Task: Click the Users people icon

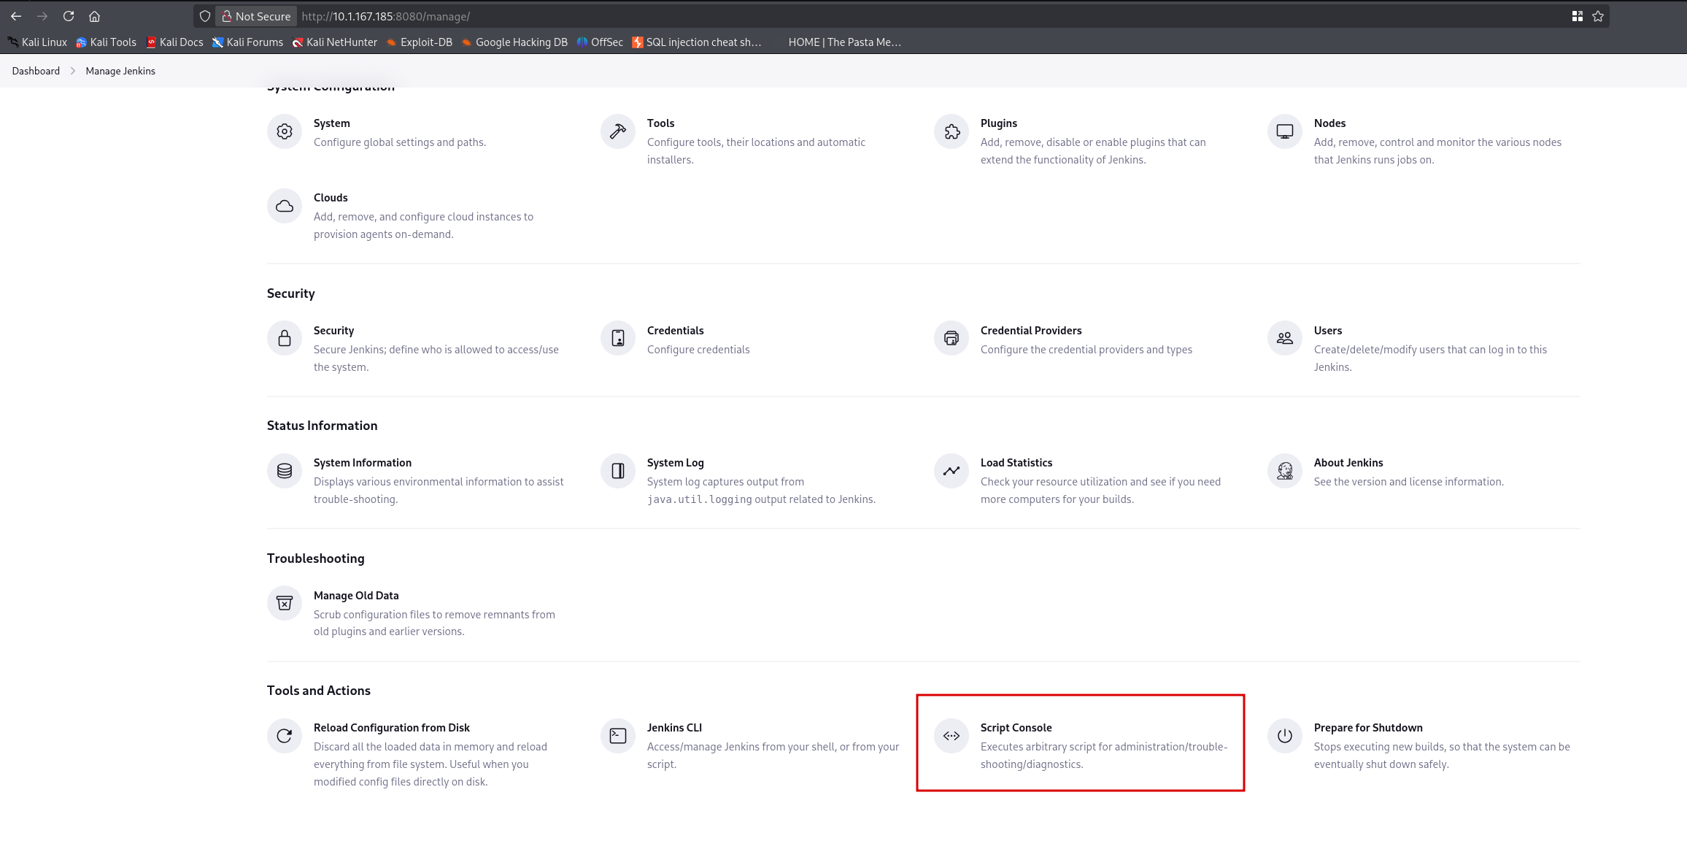Action: click(1285, 339)
